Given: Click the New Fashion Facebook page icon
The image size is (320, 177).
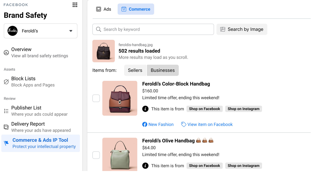Looking at the screenshot, I should [145, 124].
